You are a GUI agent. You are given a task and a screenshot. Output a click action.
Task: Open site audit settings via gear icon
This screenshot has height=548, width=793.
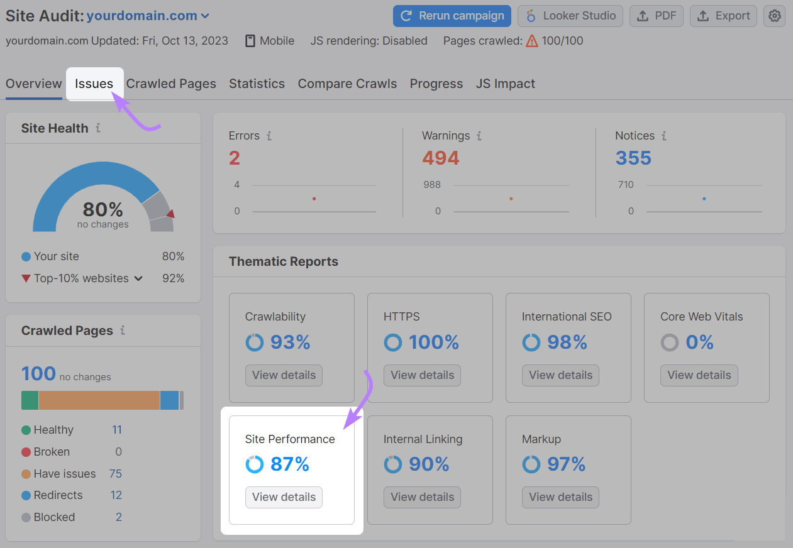pyautogui.click(x=774, y=16)
